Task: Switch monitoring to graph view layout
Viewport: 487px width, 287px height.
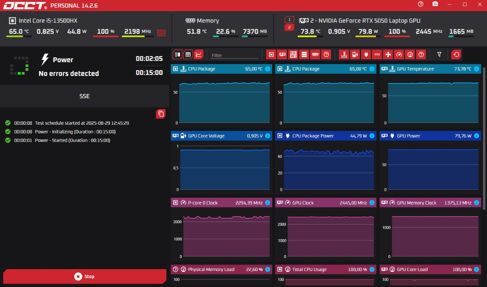Action: pyautogui.click(x=199, y=55)
